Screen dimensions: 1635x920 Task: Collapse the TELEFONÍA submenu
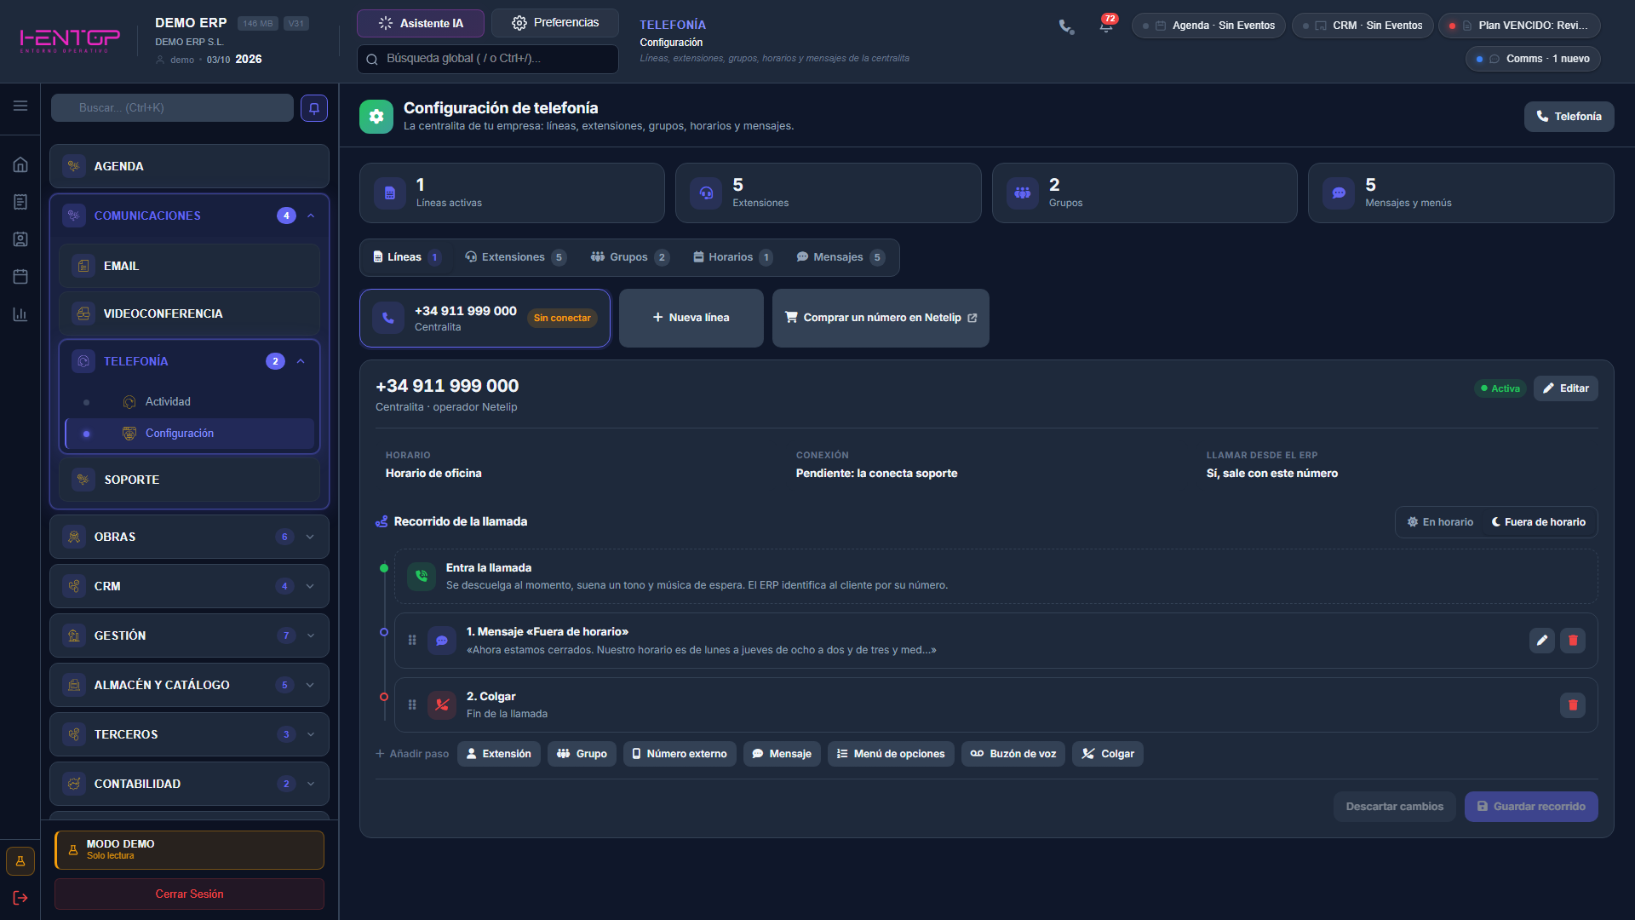301,362
